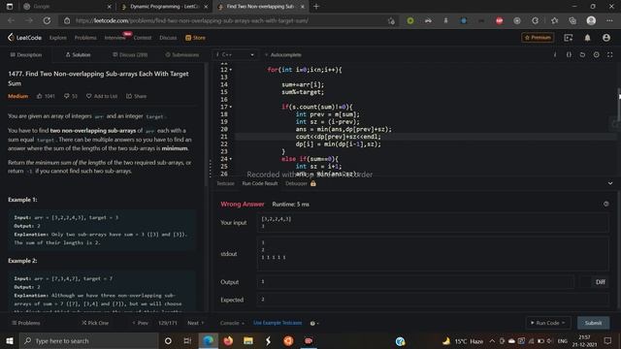Screen dimensions: 621x349
Task: Click code line 21 cout statement
Action: point(338,137)
